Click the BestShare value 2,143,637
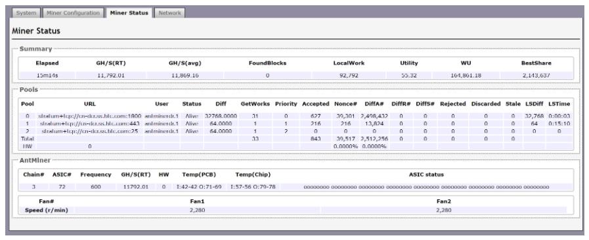Viewport: 589px width, 240px height. click(536, 75)
